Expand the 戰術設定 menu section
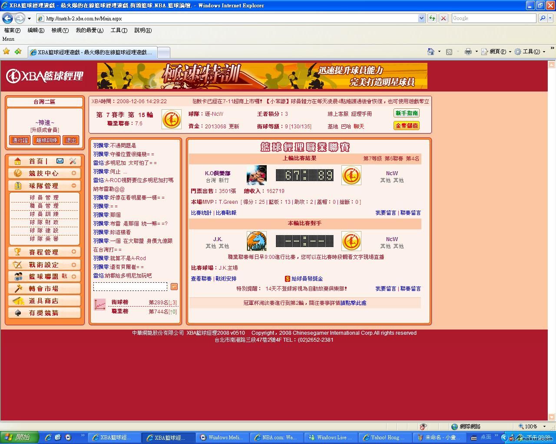The height and width of the screenshot is (444, 556). point(74,264)
